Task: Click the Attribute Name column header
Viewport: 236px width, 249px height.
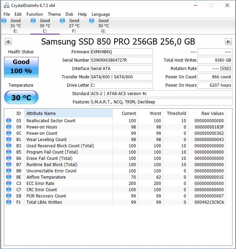Action: point(68,114)
